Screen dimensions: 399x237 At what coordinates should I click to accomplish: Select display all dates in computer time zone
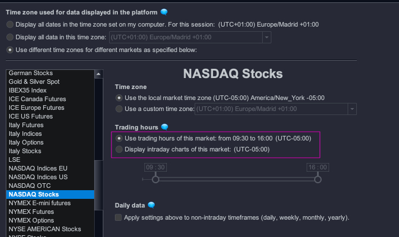(10, 25)
